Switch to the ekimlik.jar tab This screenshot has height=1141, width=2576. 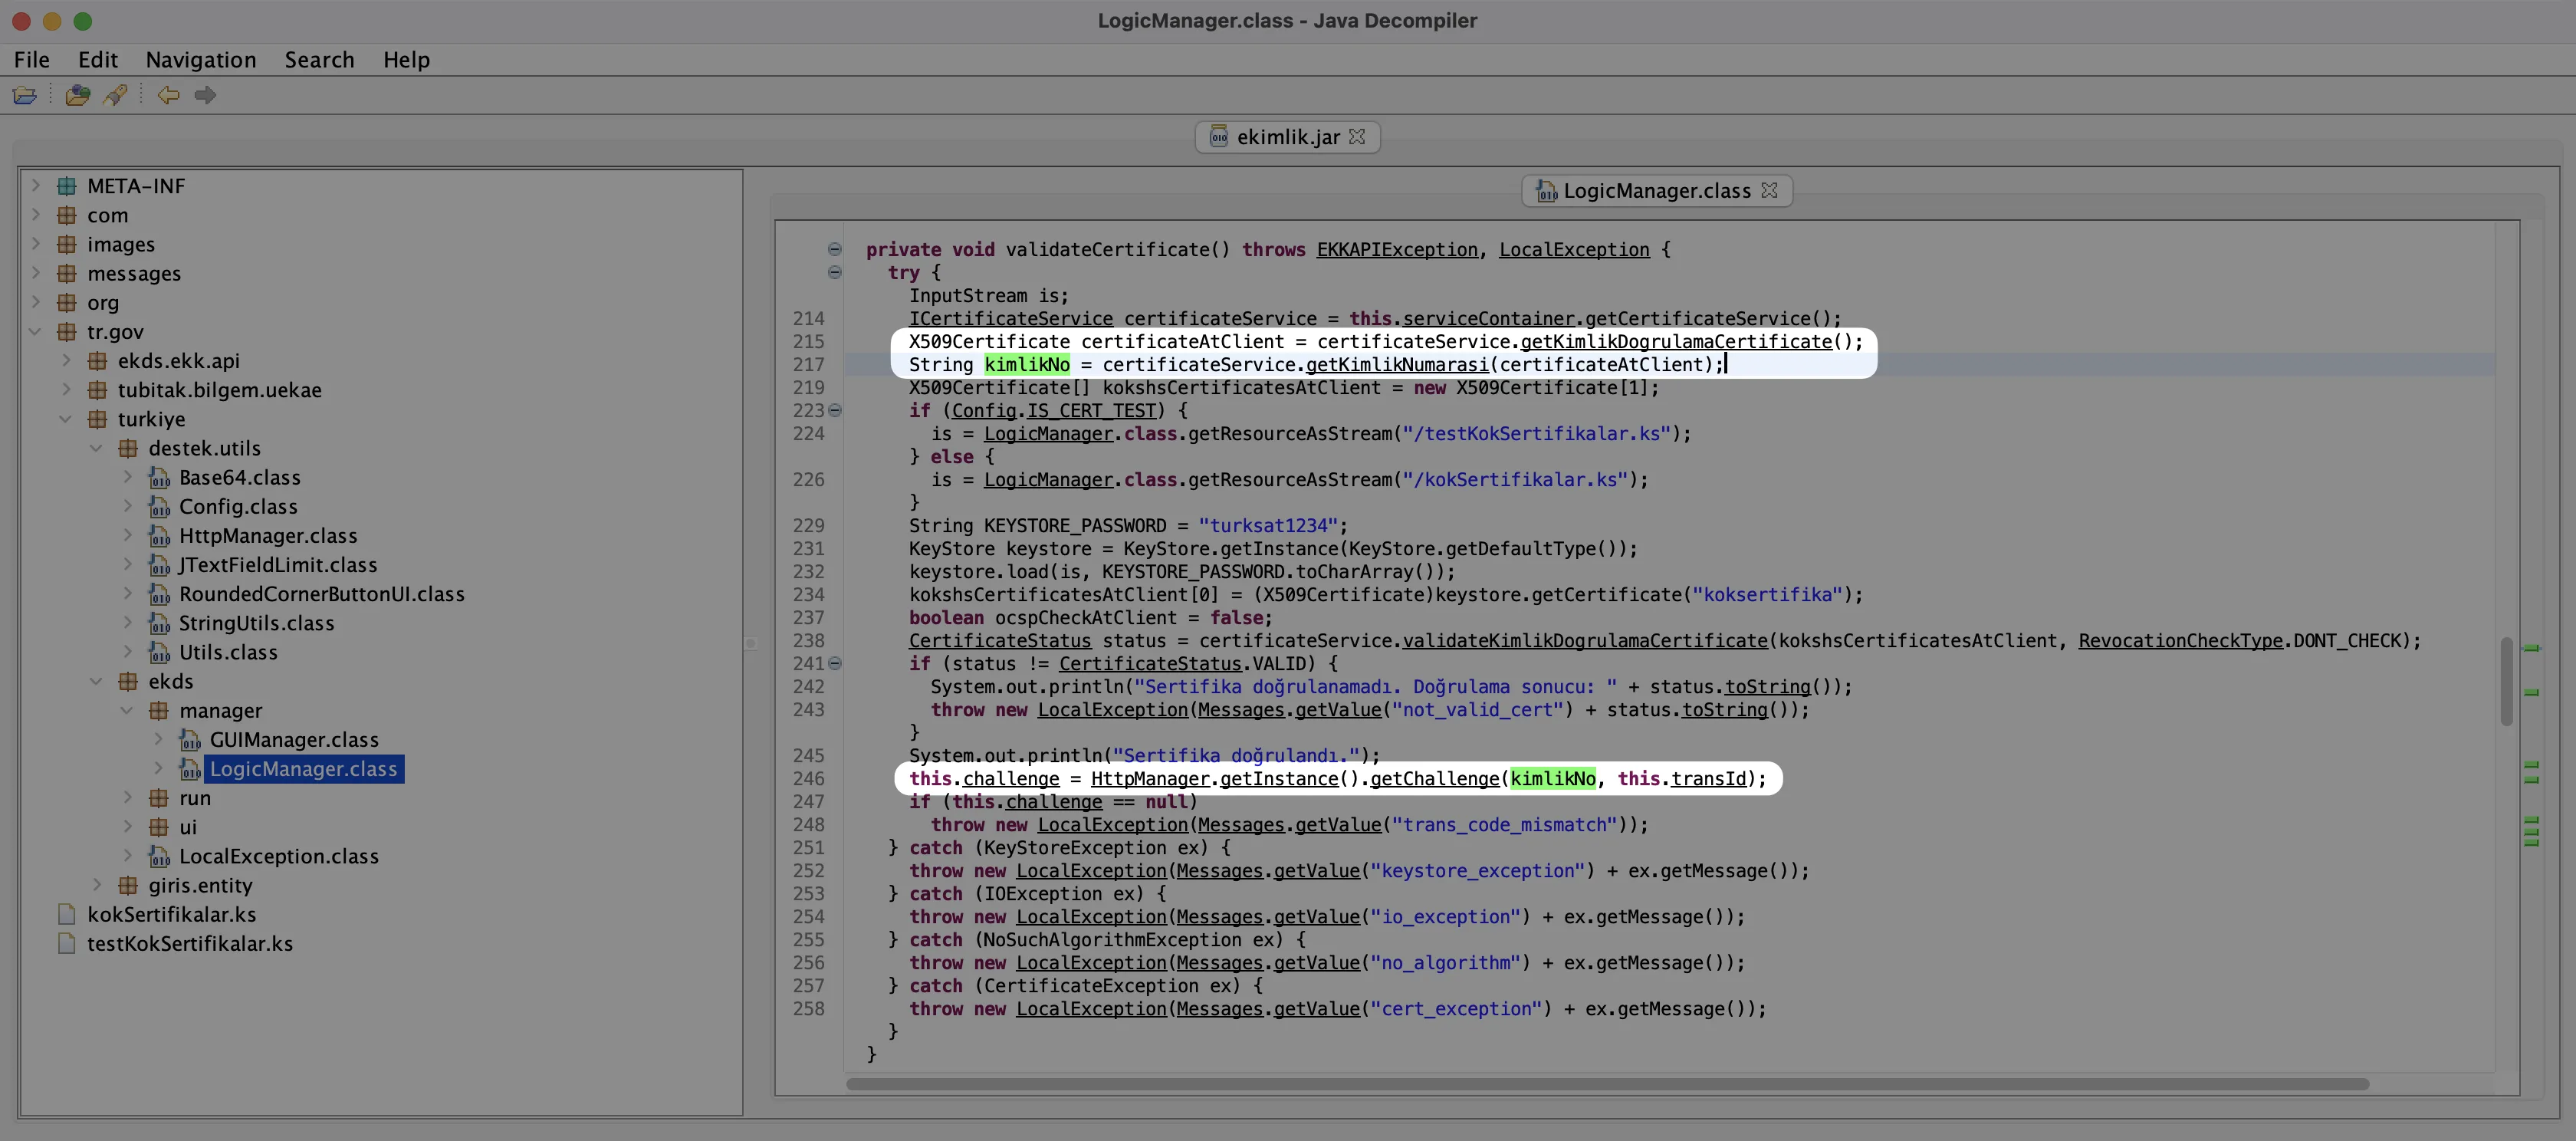click(x=1287, y=137)
